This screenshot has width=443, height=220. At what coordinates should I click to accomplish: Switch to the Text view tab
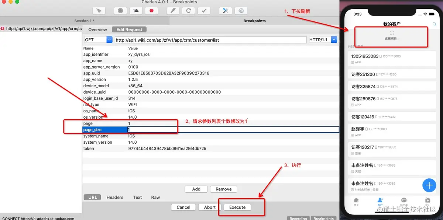(137, 197)
